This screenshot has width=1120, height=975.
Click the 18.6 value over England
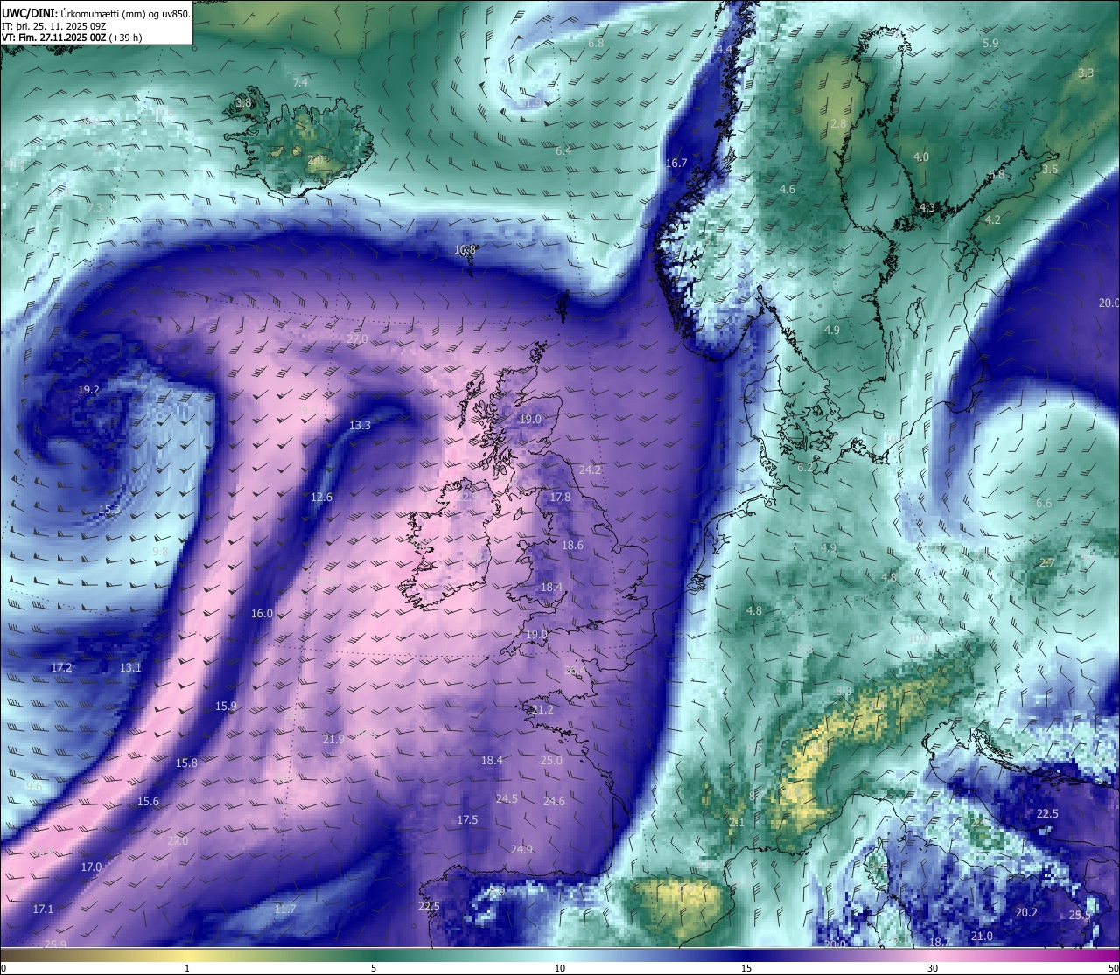tap(572, 546)
